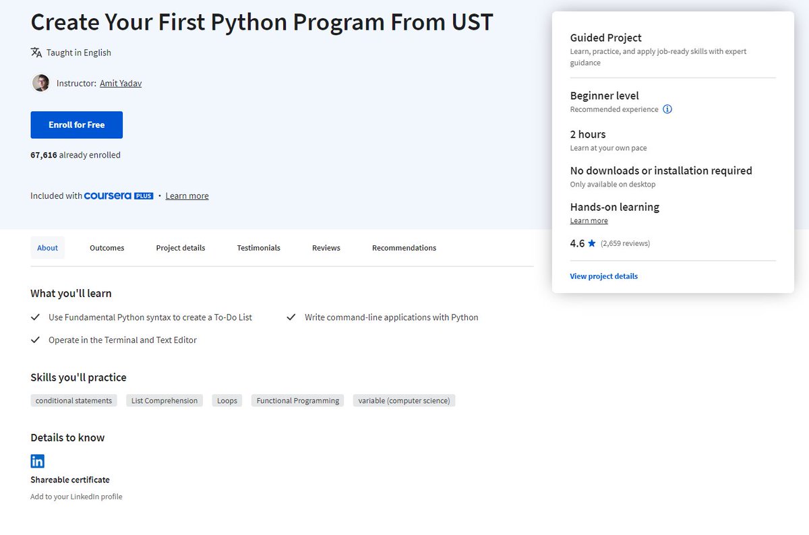Click the Hands-on learning heading
The width and height of the screenshot is (809, 535).
(x=615, y=207)
